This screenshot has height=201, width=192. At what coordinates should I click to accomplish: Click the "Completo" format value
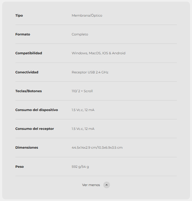pos(80,34)
